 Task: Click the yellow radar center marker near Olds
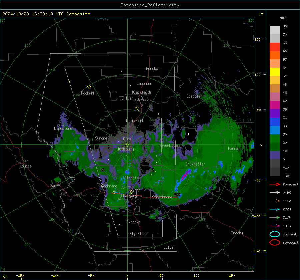[127, 145]
